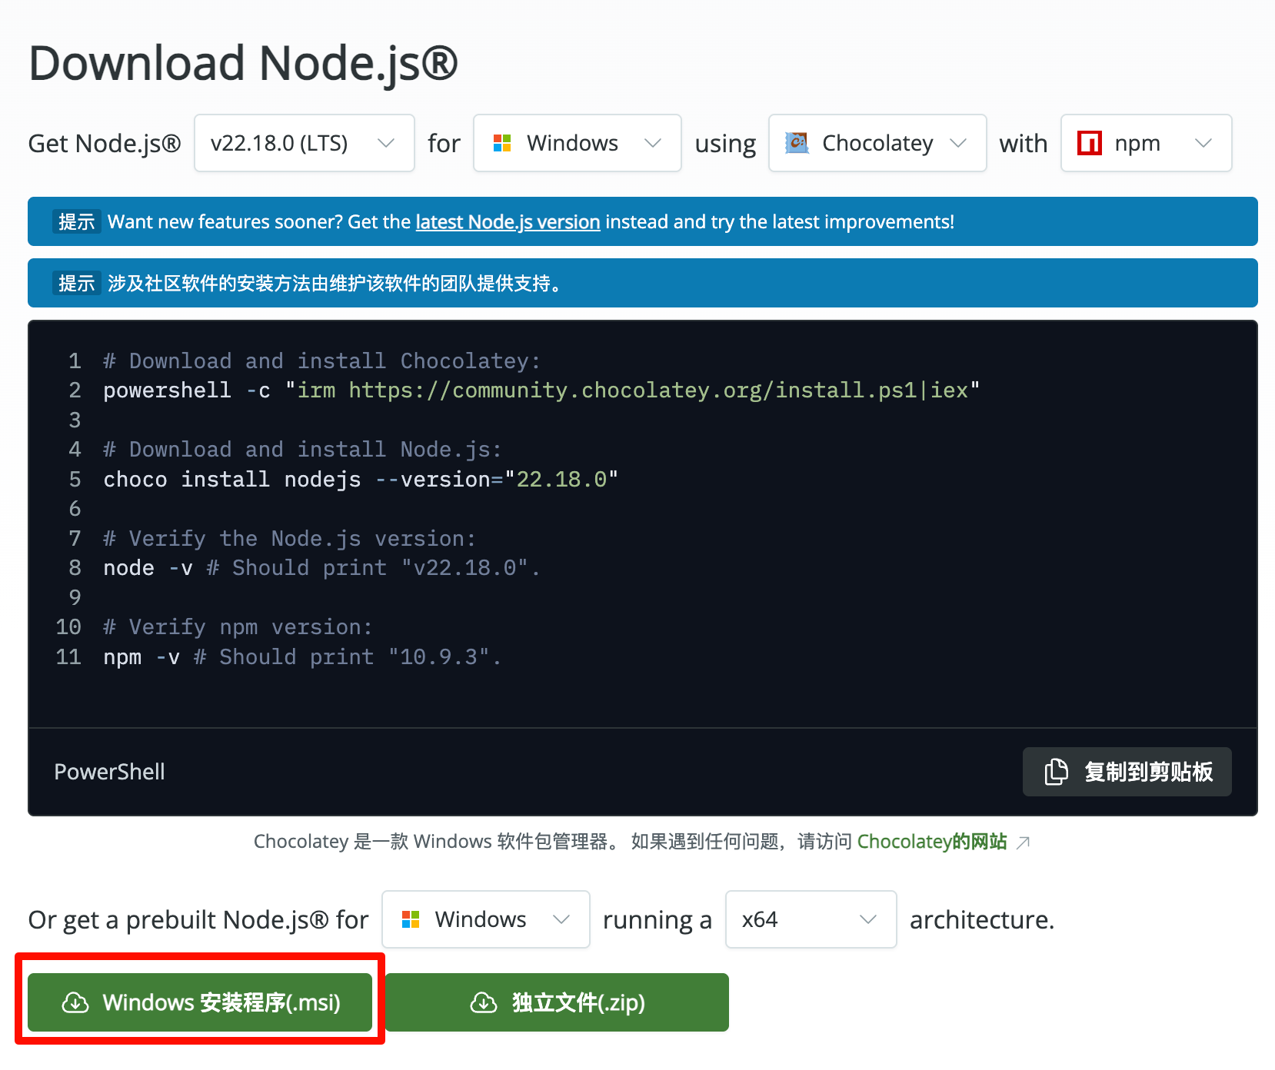
Task: Click the red npm logo icon
Action: 1090,143
